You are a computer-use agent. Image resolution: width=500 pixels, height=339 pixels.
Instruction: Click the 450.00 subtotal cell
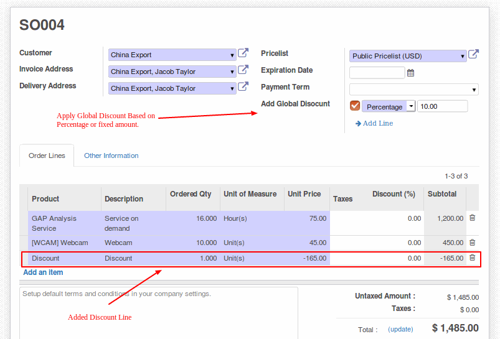click(445, 243)
